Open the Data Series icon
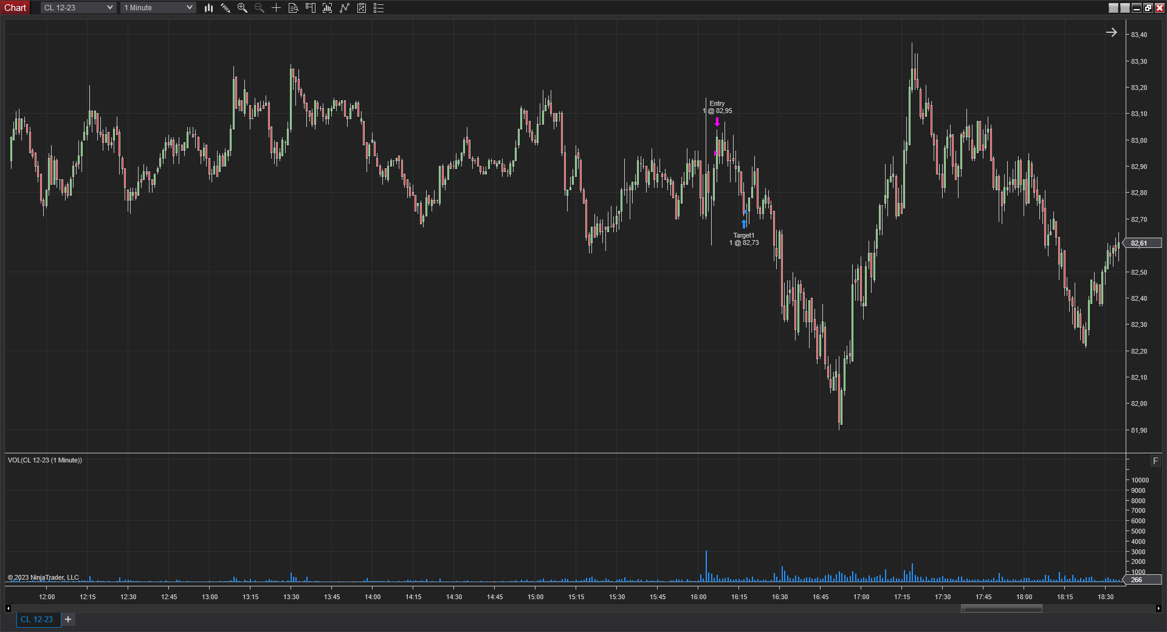 pos(328,8)
